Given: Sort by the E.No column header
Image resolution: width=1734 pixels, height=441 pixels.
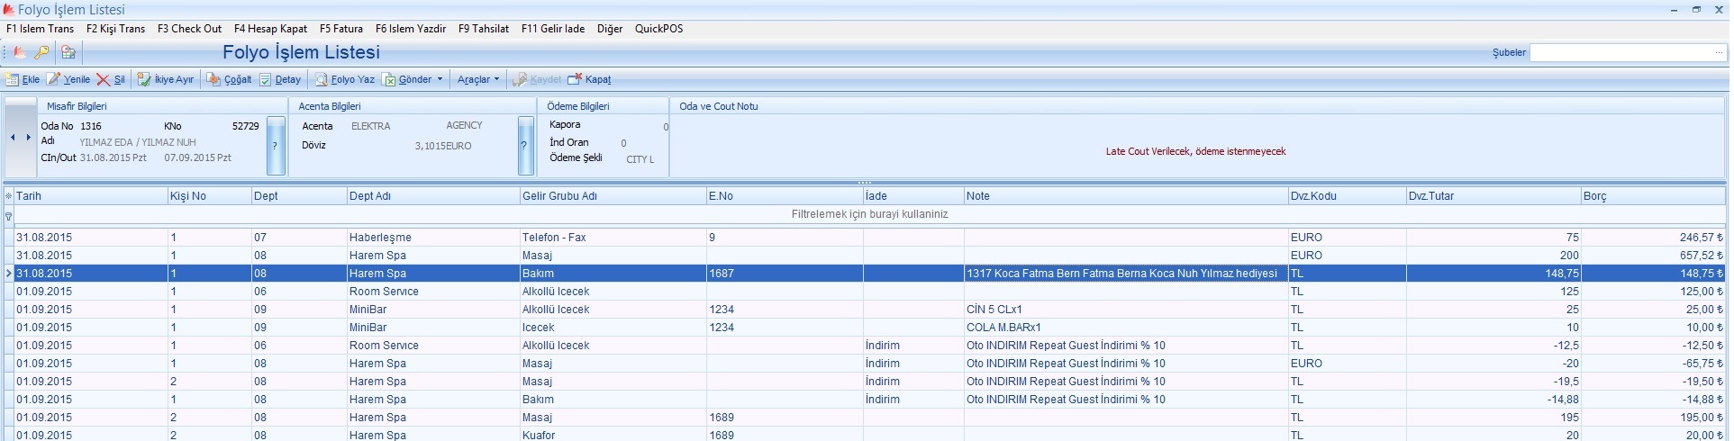Looking at the screenshot, I should [785, 196].
